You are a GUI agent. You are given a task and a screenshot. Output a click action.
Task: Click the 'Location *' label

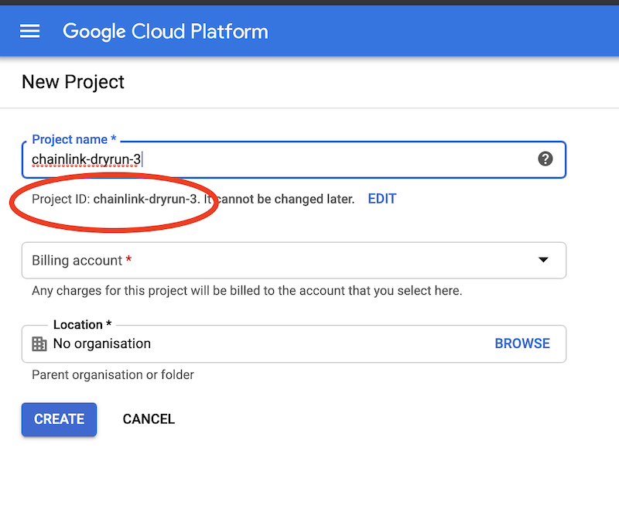[83, 325]
